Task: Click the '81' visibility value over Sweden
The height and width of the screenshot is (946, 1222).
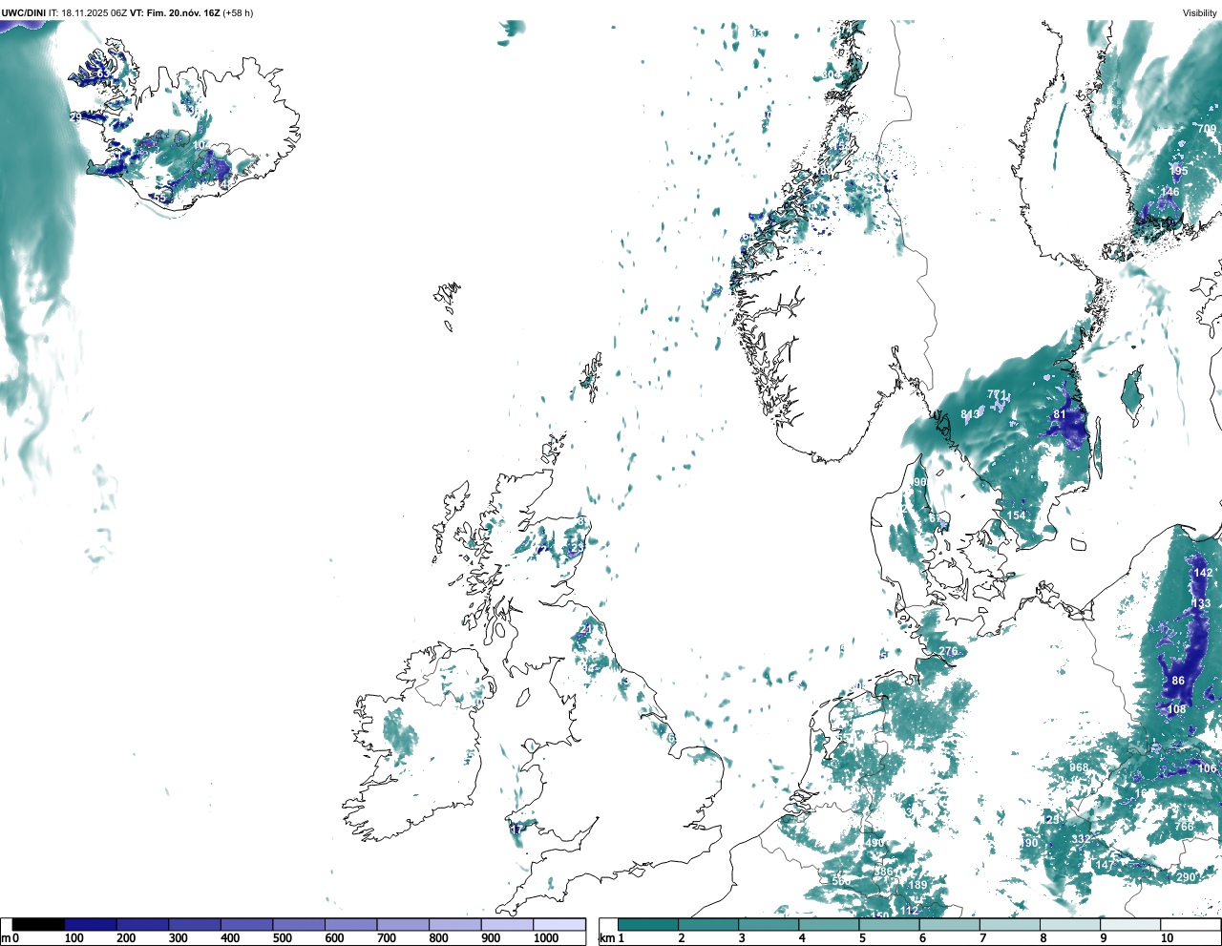Action: (x=1060, y=414)
